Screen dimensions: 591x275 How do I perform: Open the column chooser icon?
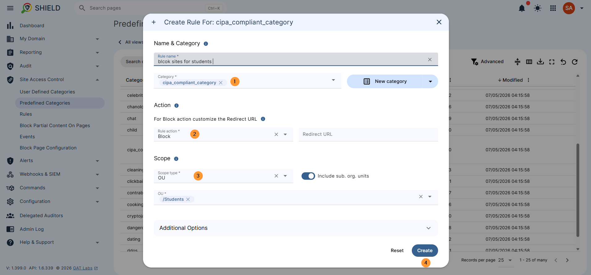(529, 62)
